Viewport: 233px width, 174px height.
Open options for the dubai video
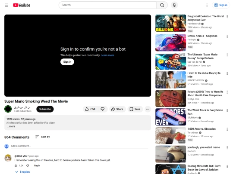(x=227, y=73)
